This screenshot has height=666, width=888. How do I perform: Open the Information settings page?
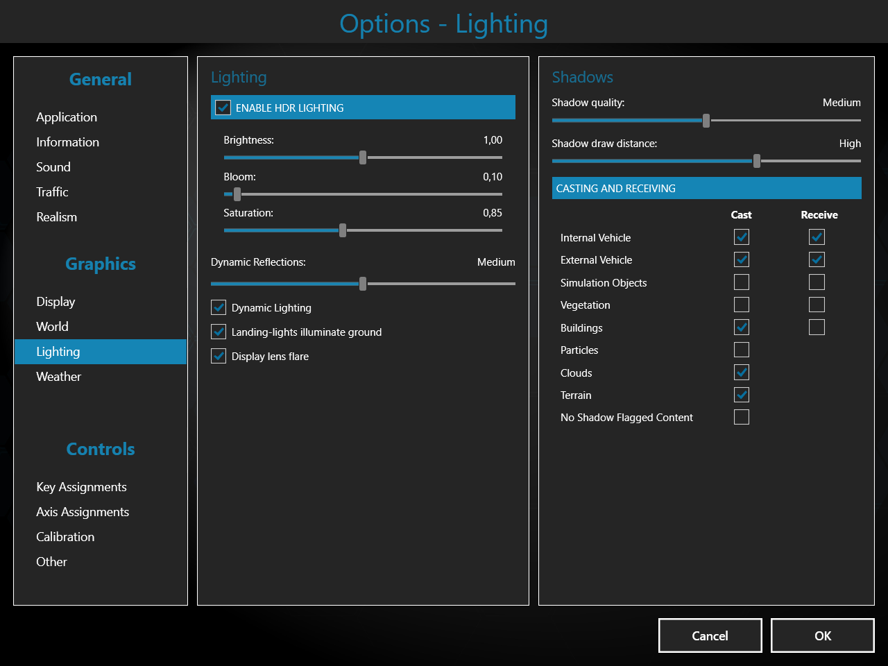(x=67, y=142)
